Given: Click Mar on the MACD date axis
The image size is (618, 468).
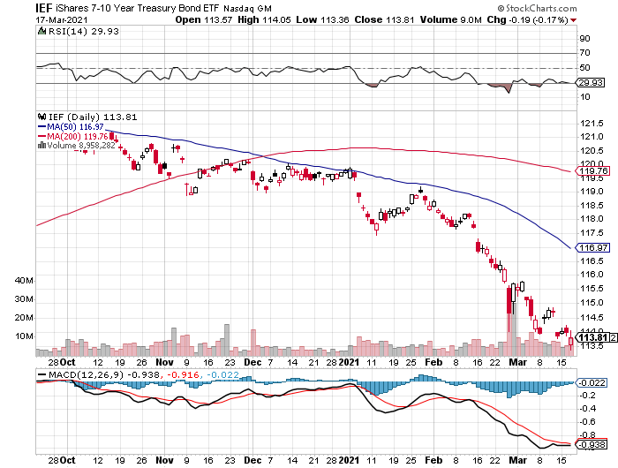Looking at the screenshot, I should coord(518,460).
